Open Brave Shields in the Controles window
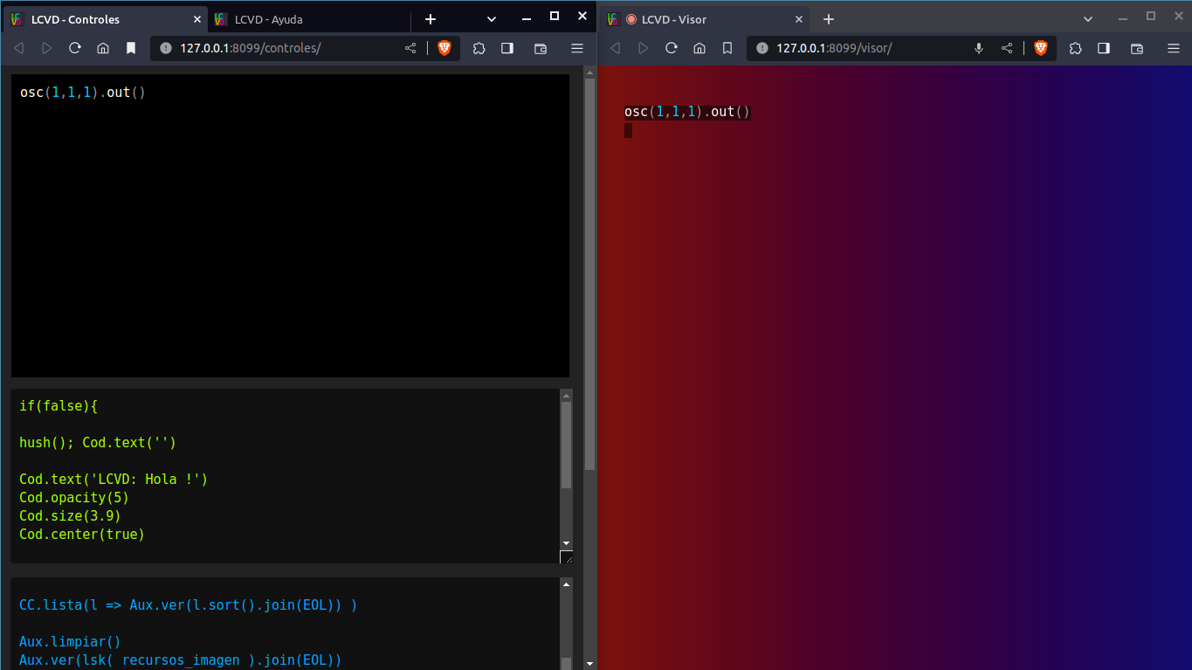1192x670 pixels. pyautogui.click(x=444, y=48)
